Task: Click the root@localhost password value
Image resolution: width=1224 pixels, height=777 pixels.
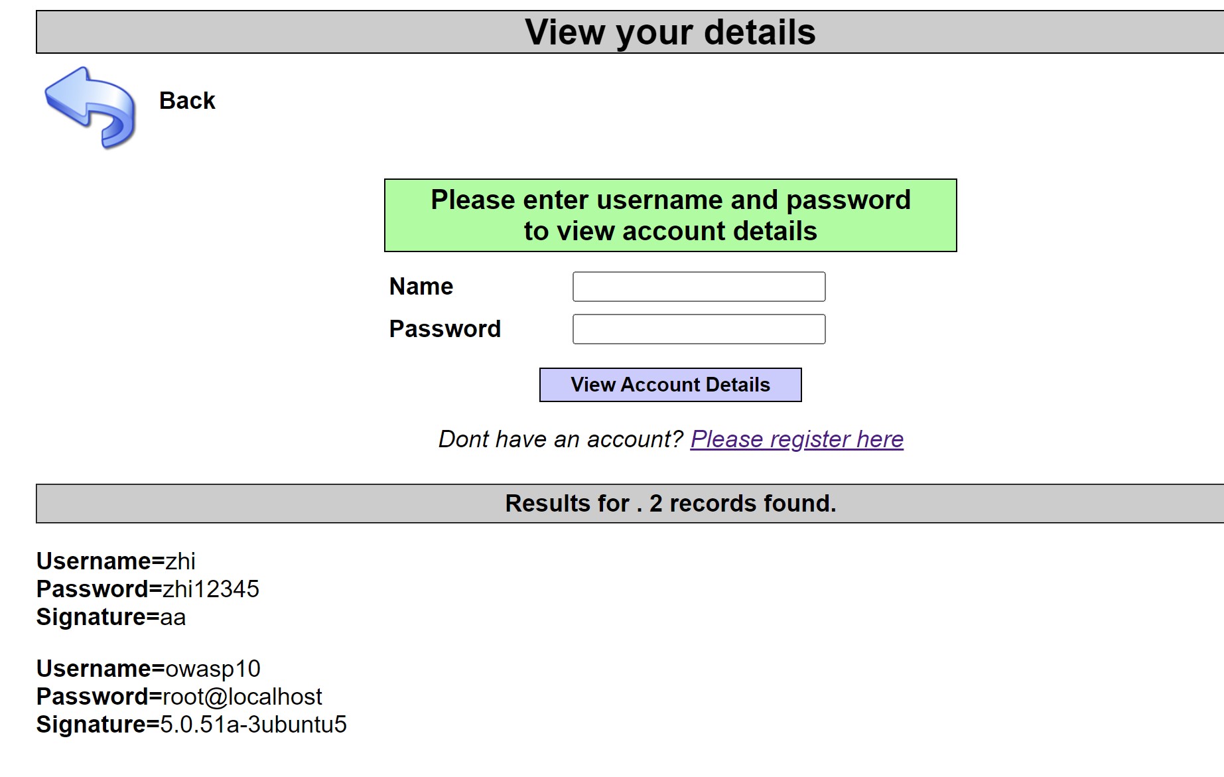Action: pyautogui.click(x=242, y=697)
